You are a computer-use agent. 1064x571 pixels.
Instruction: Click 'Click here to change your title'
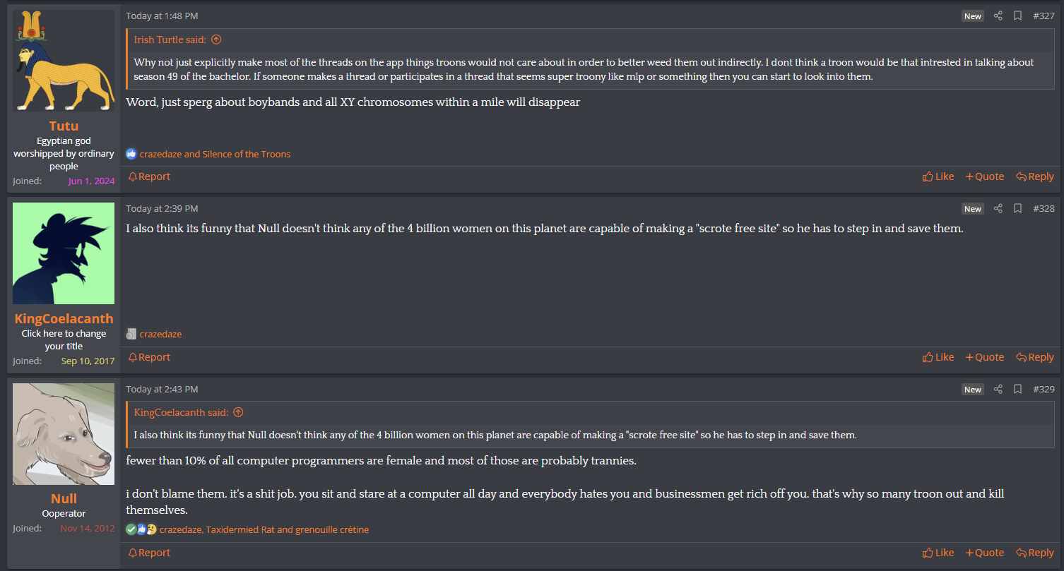click(x=64, y=339)
